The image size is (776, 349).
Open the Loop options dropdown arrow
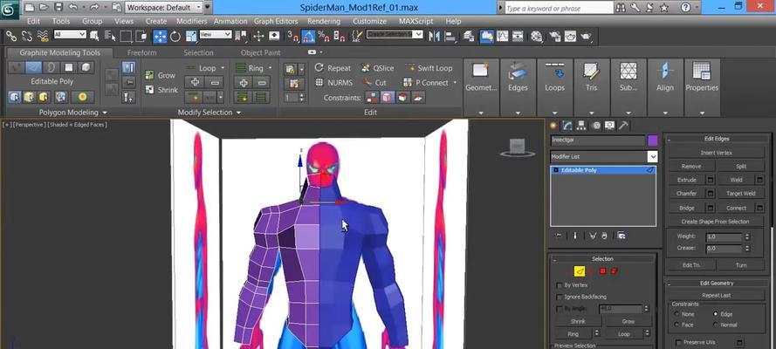pos(223,68)
